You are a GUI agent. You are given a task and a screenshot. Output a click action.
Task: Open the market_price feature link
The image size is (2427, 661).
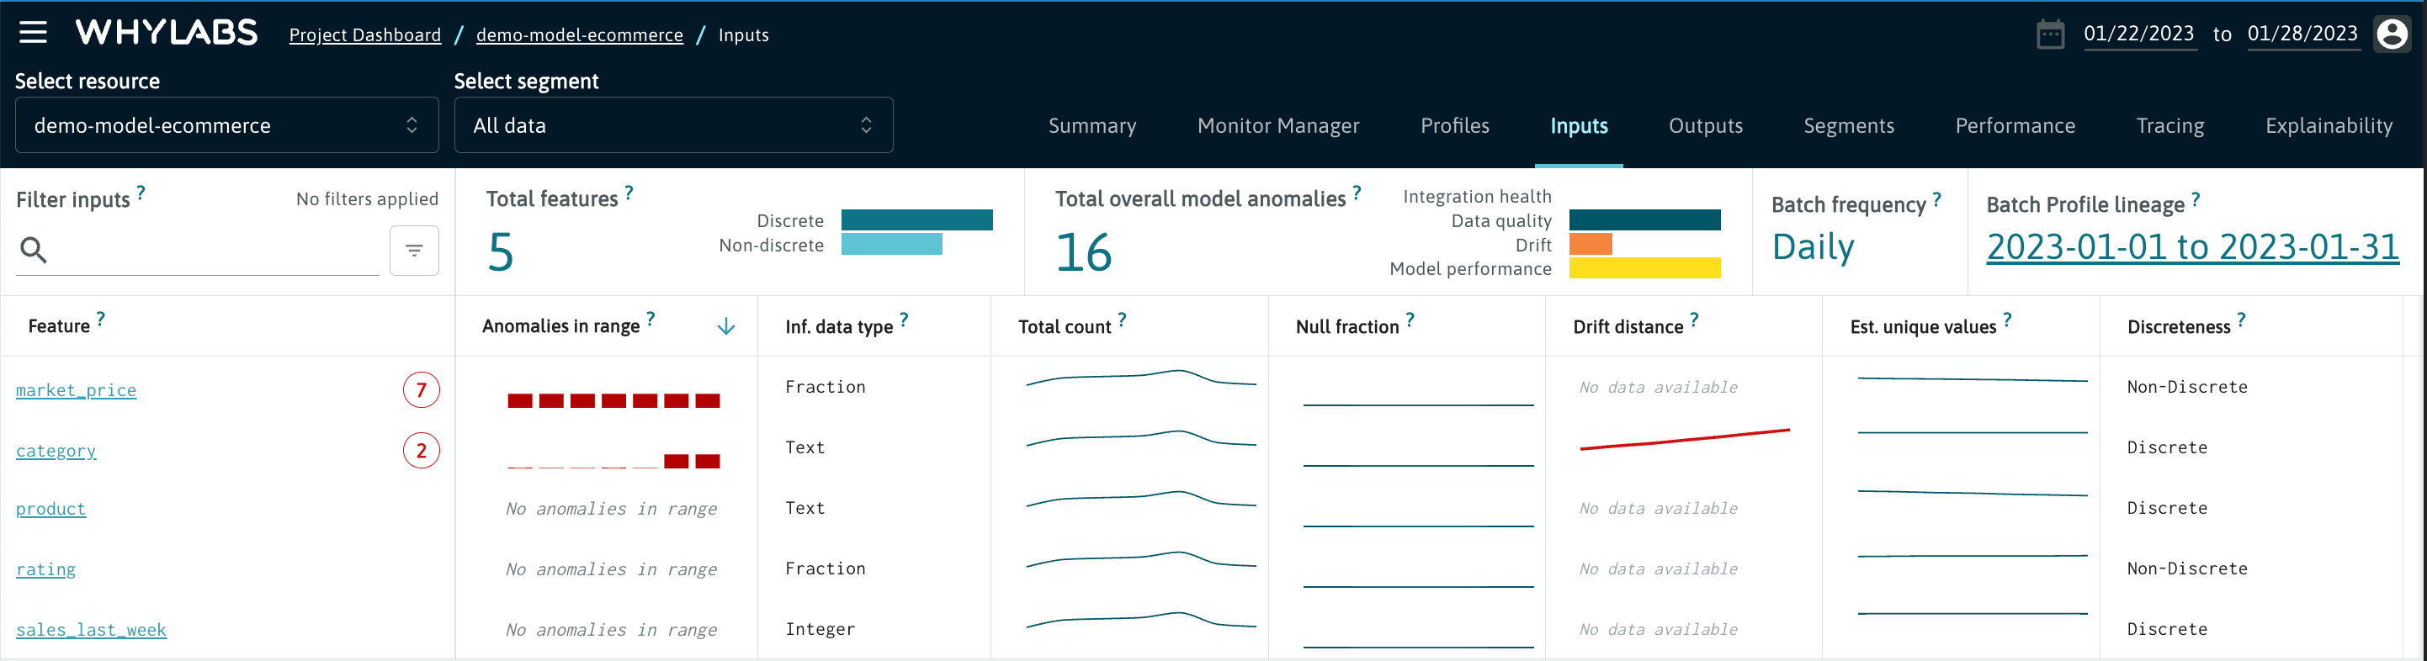pyautogui.click(x=77, y=391)
